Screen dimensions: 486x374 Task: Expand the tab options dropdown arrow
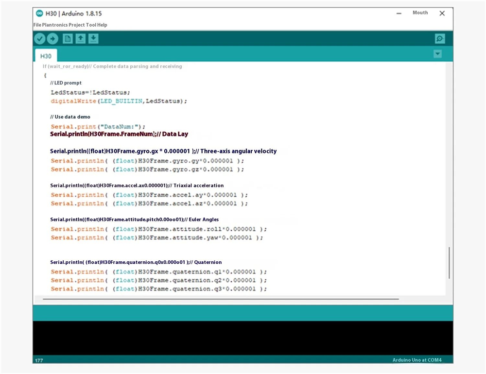[437, 54]
